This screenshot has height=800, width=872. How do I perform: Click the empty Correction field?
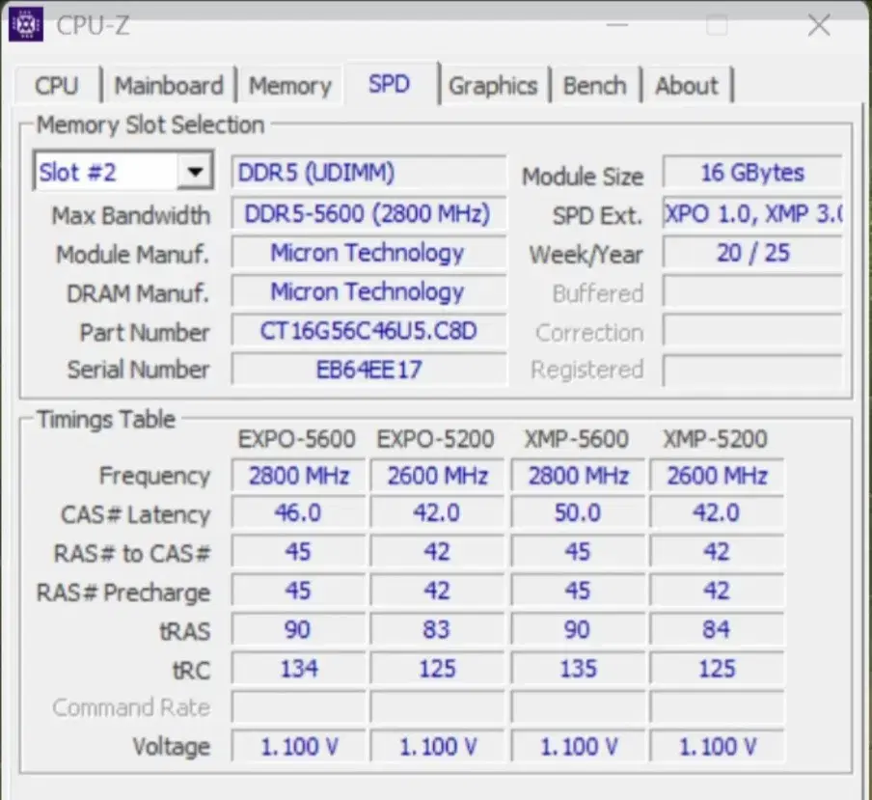tap(752, 331)
